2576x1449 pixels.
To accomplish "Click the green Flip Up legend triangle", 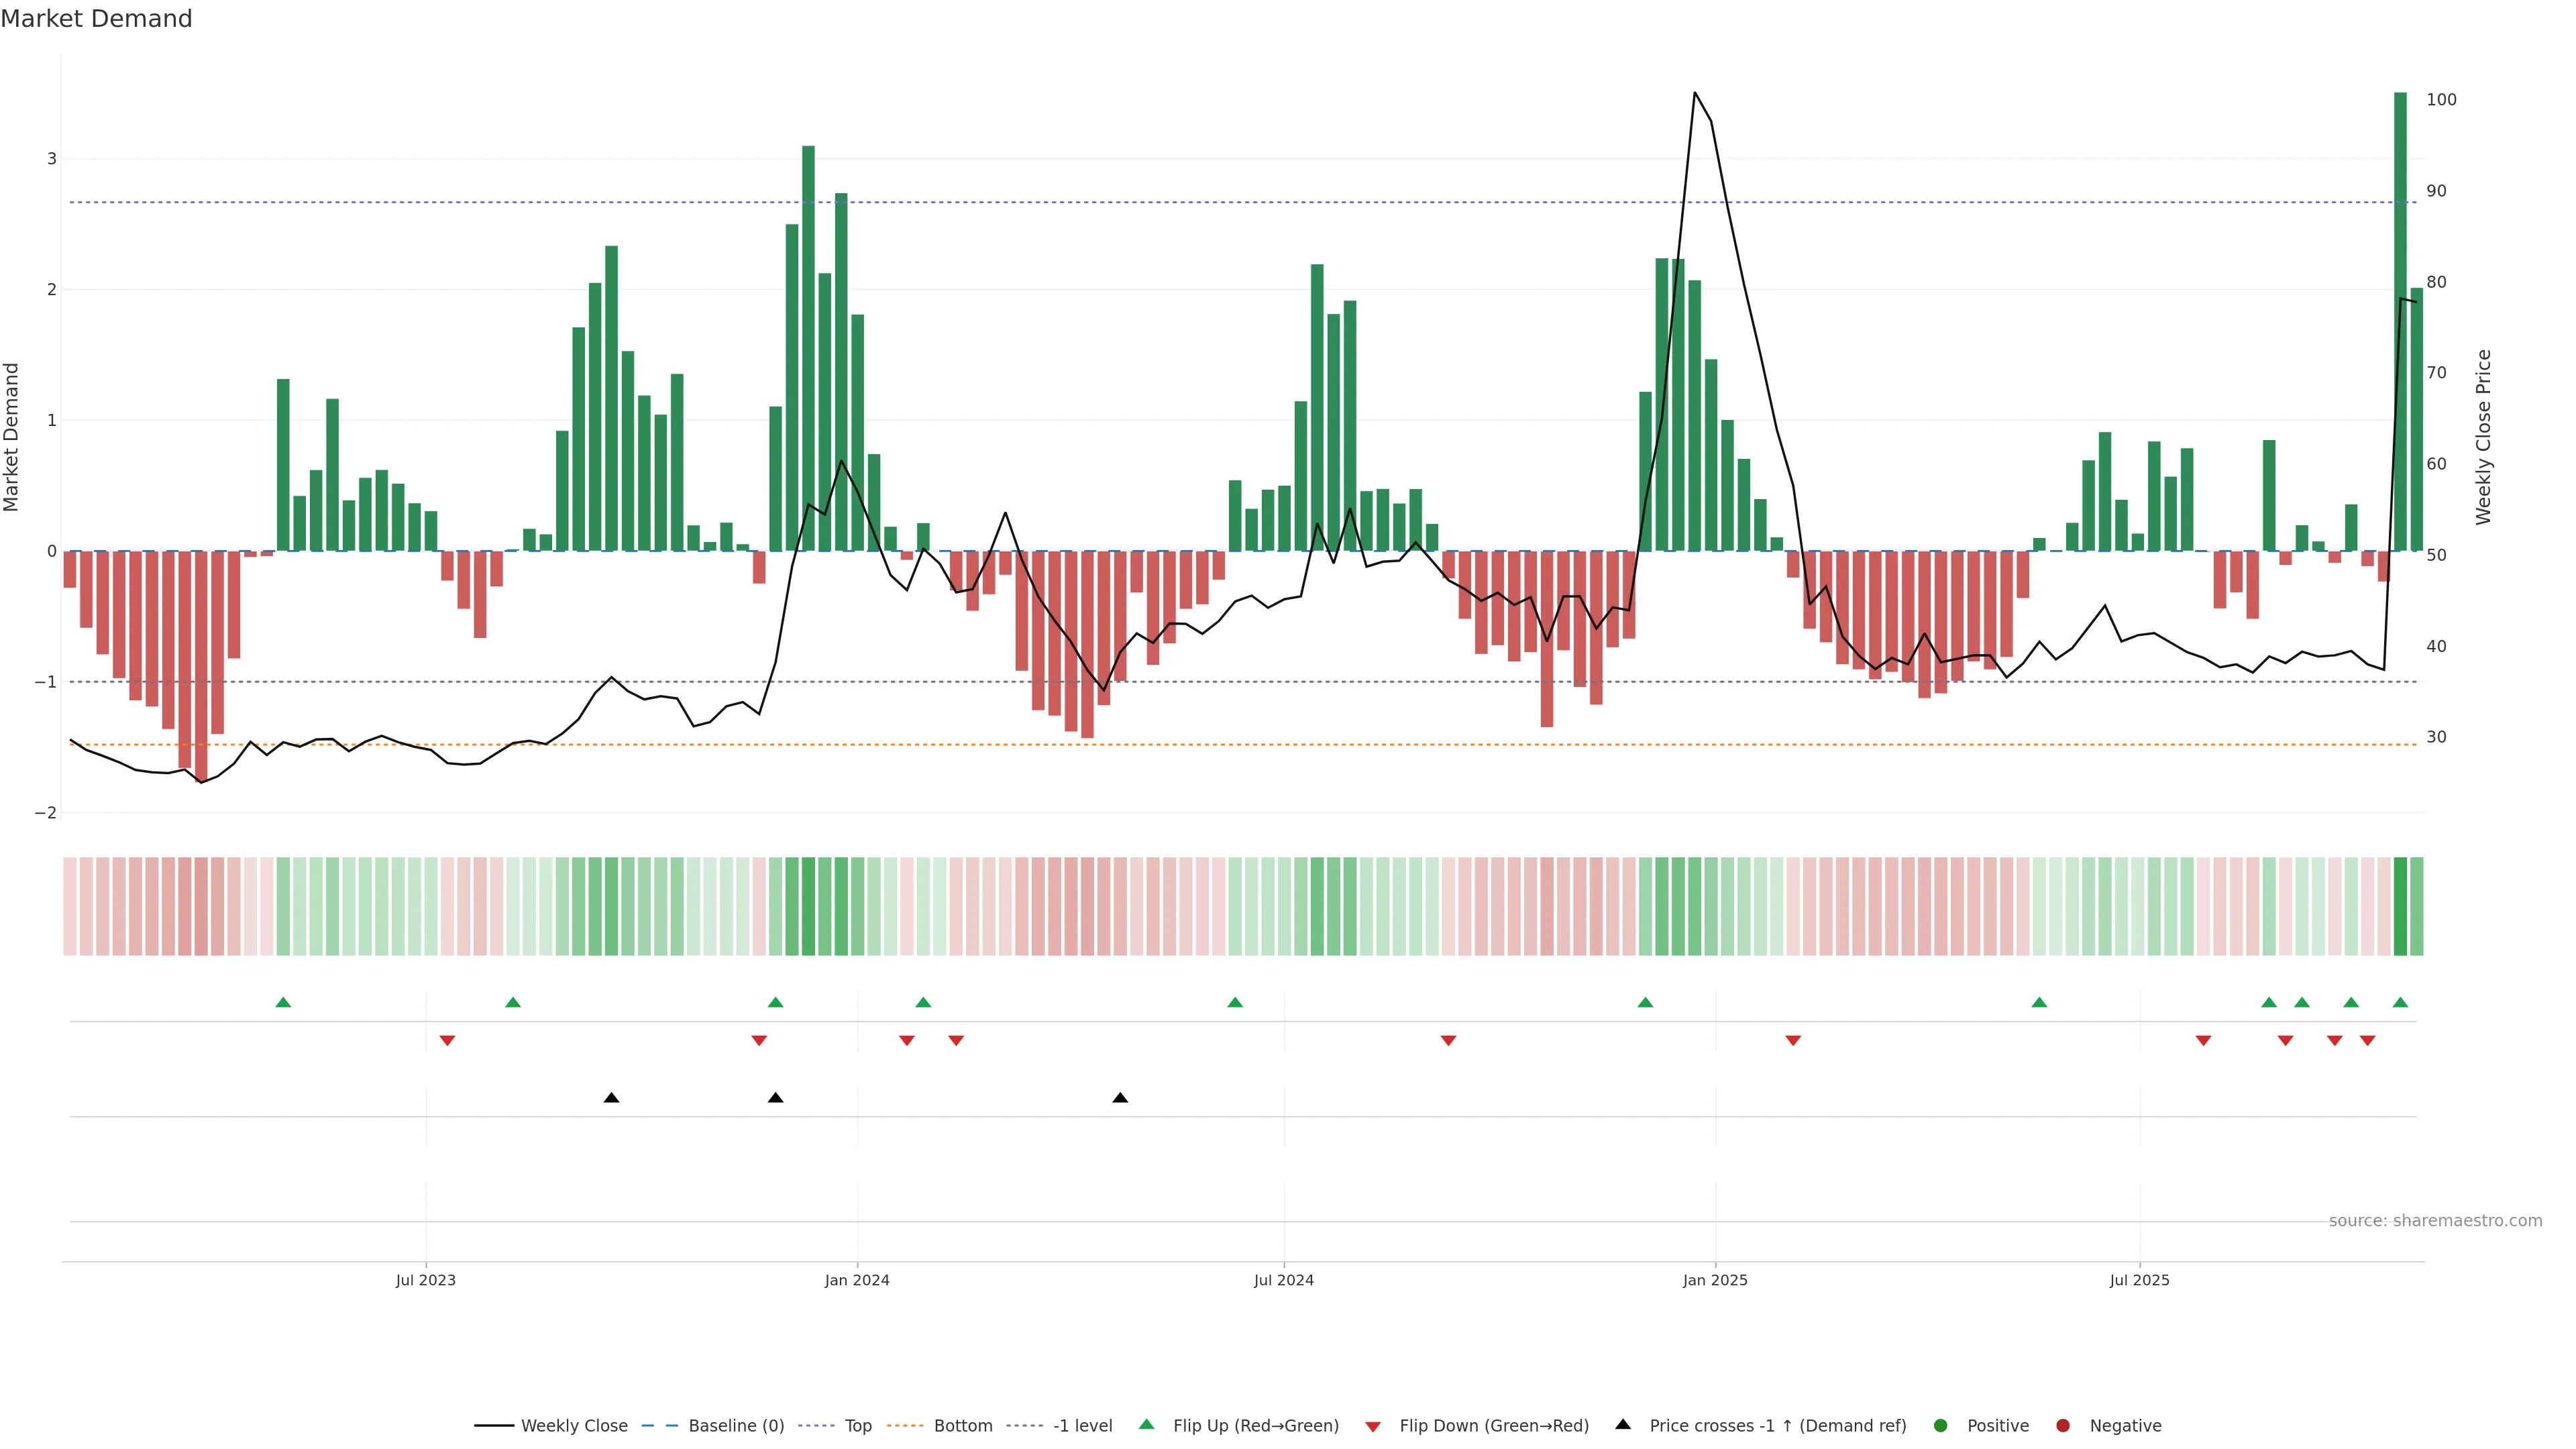I will (x=1146, y=1424).
